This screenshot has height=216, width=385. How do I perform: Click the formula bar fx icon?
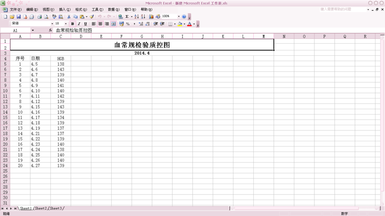pyautogui.click(x=50, y=30)
